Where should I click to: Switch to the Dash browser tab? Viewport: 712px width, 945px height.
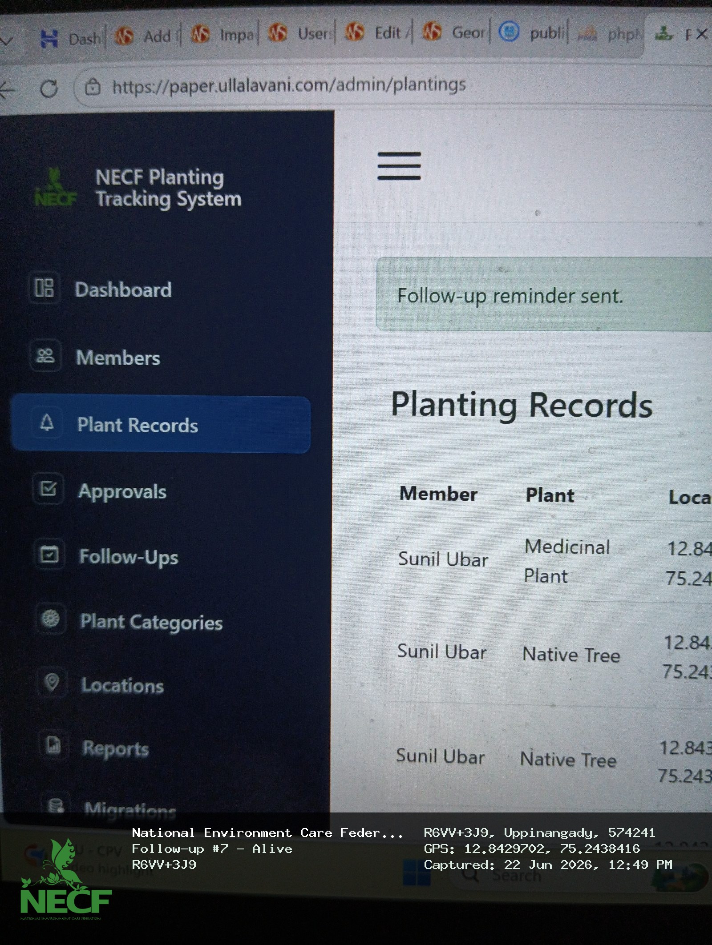pyautogui.click(x=71, y=38)
